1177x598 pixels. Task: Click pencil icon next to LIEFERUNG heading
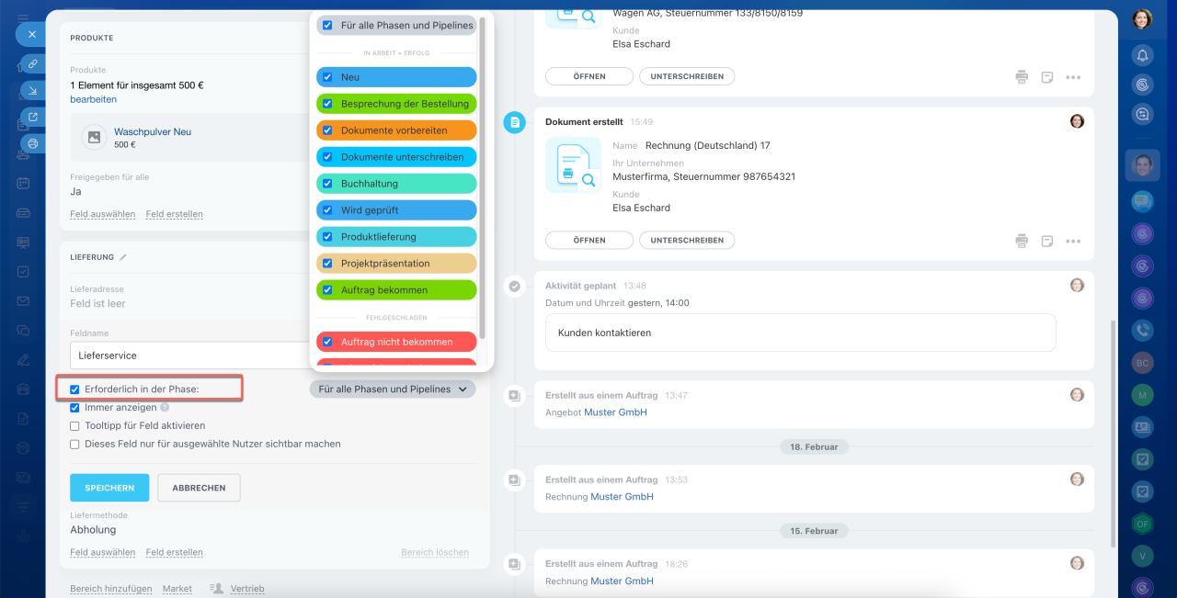tap(123, 257)
